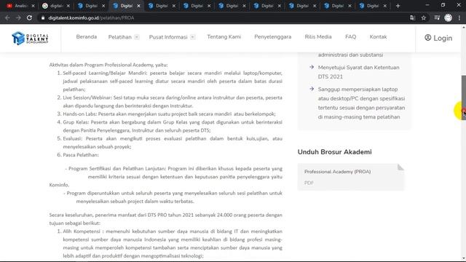Click the Digital Talent Scholarship logo
Image resolution: width=466 pixels, height=262 pixels.
point(30,38)
